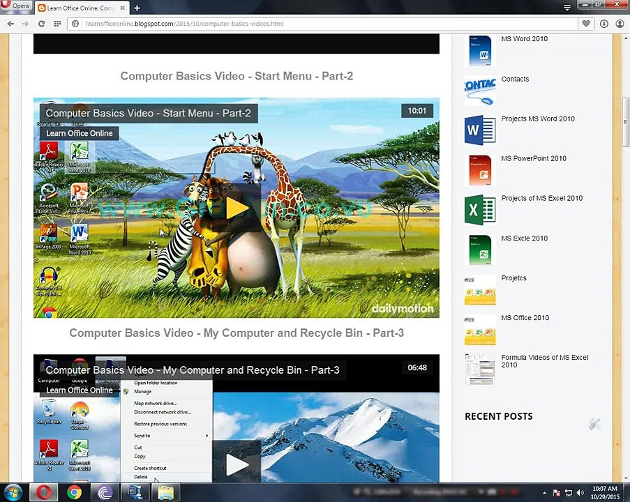Open the Opera main menu button
This screenshot has width=630, height=502.
(x=16, y=6)
